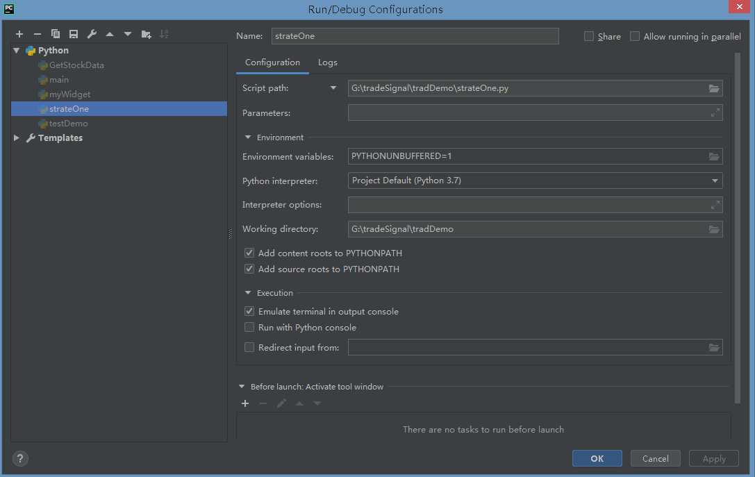This screenshot has height=477, width=755.
Task: Click the Cancel button
Action: (655, 459)
